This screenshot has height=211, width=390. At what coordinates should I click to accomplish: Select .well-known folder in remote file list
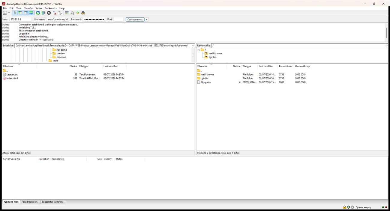point(207,74)
